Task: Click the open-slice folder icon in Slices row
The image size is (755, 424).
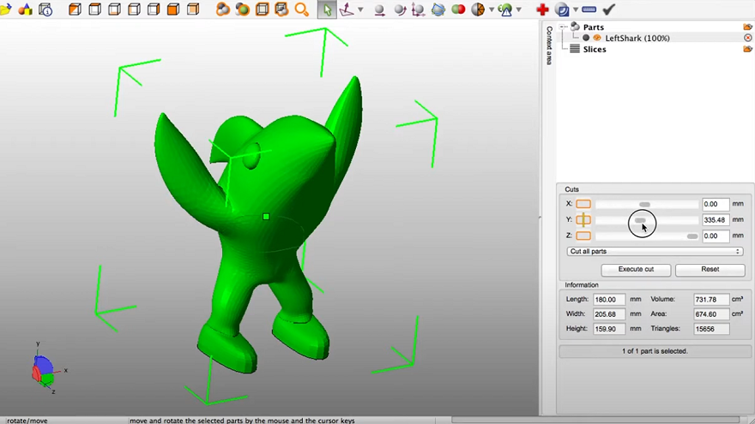Action: click(x=747, y=49)
